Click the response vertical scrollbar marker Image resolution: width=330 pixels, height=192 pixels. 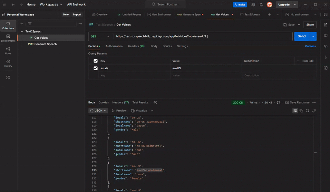[x=315, y=153]
